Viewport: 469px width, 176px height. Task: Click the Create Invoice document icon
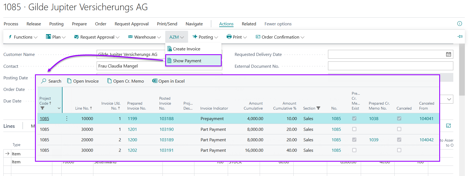(x=170, y=49)
